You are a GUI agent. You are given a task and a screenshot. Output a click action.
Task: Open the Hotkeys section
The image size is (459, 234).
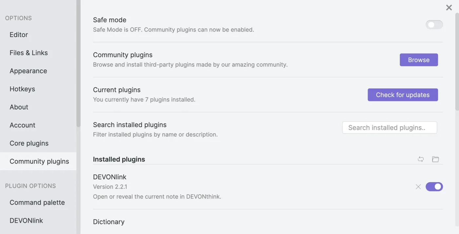22,89
